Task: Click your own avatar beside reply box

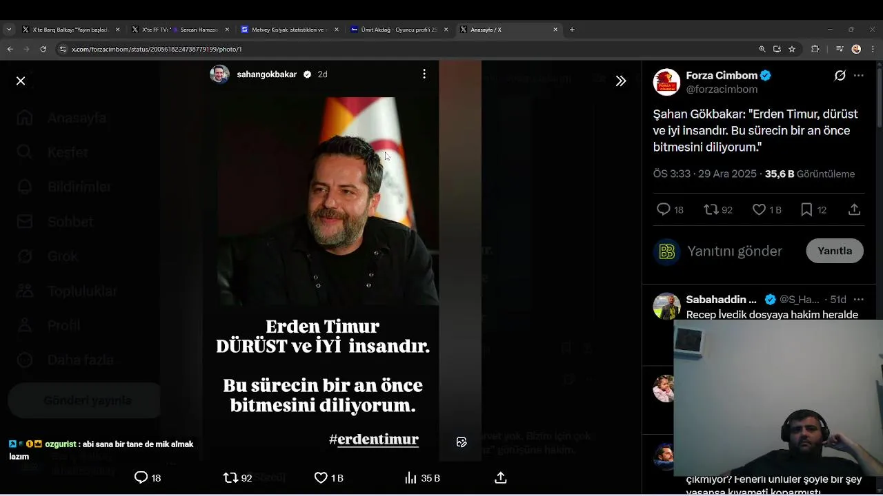Action: (x=666, y=251)
